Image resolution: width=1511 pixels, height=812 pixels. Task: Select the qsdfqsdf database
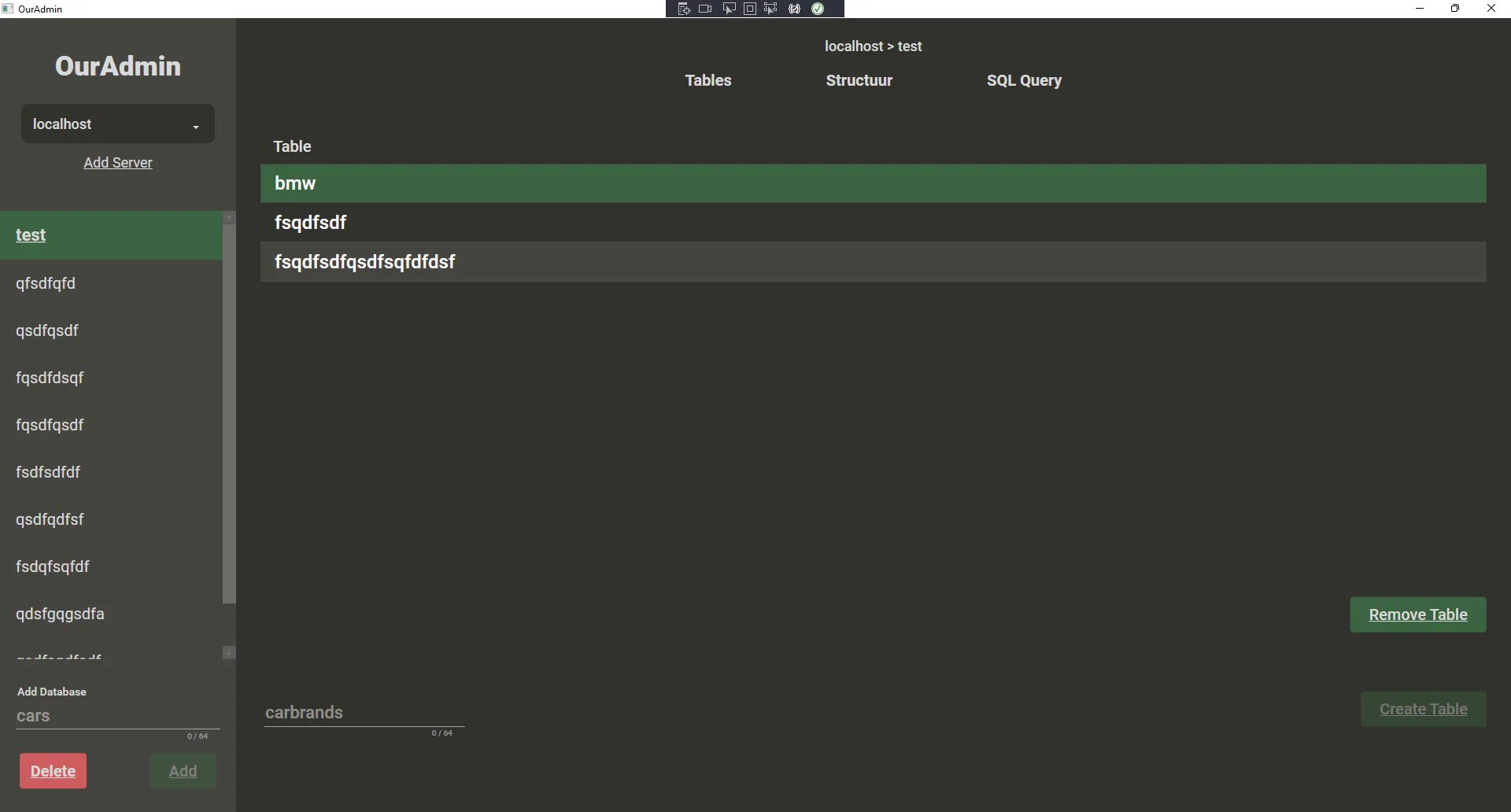pos(111,330)
